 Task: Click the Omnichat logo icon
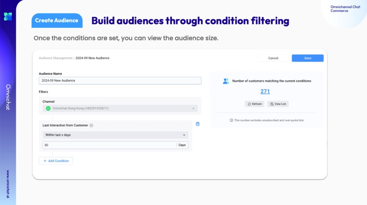click(x=8, y=16)
